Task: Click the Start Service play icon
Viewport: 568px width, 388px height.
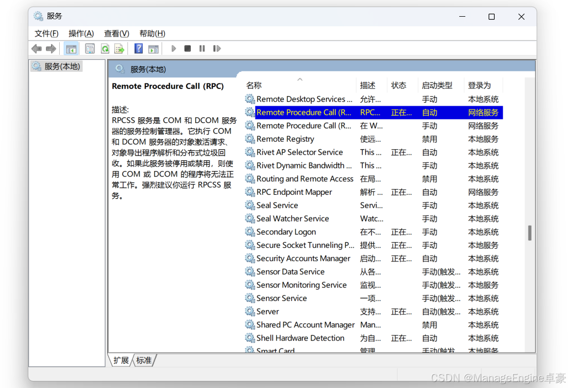Action: [173, 49]
